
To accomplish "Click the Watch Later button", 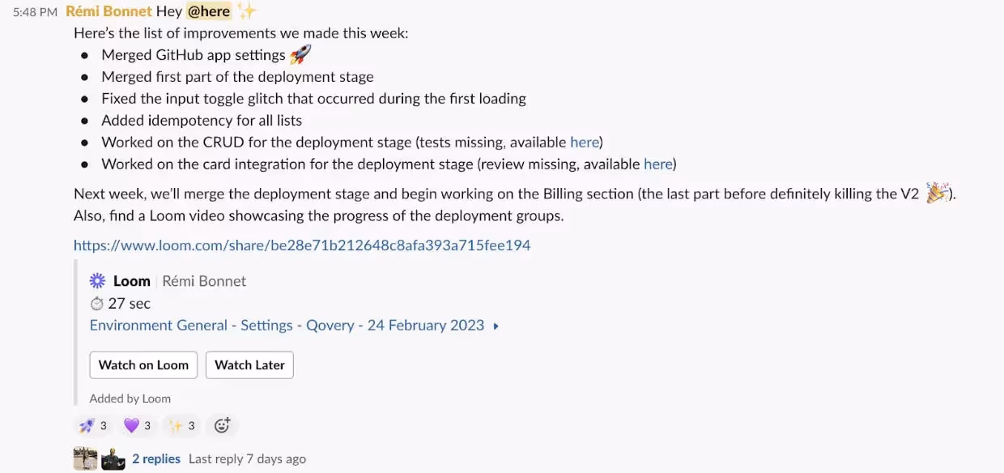I will (x=249, y=364).
